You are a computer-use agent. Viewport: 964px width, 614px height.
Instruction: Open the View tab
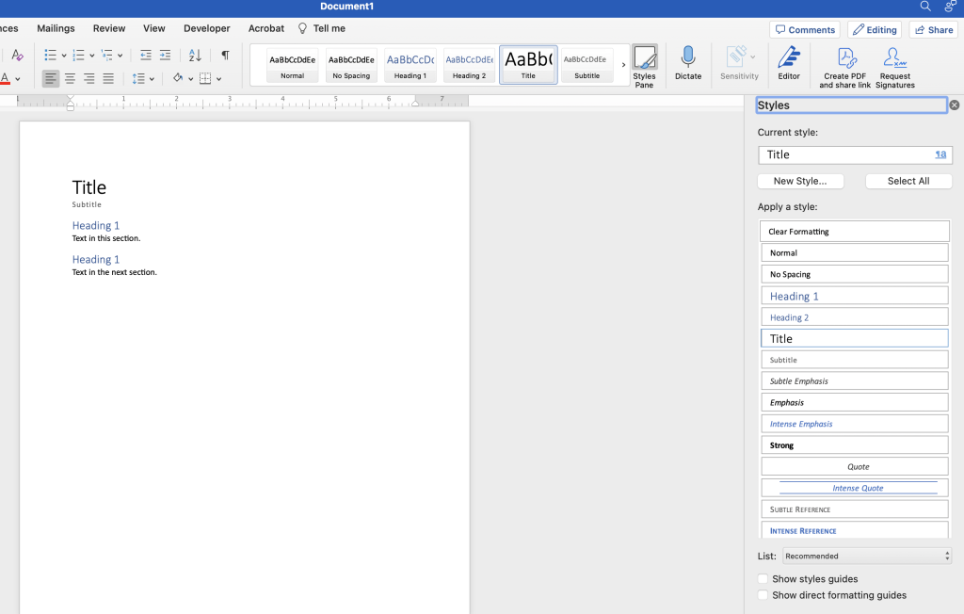tap(153, 28)
